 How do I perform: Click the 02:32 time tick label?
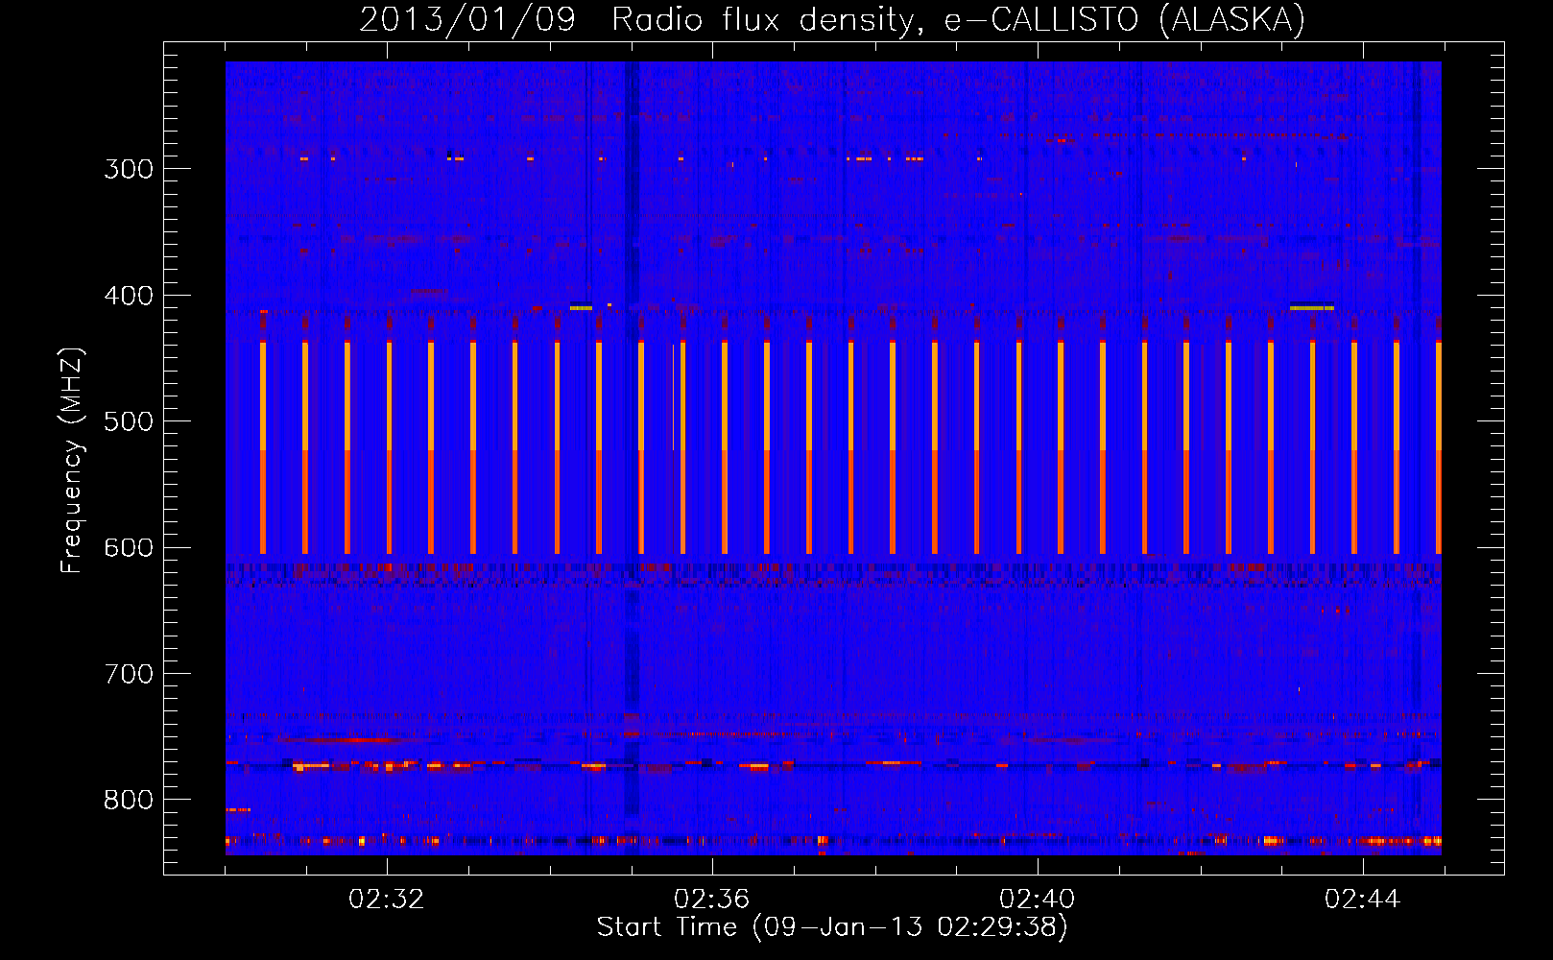[387, 900]
